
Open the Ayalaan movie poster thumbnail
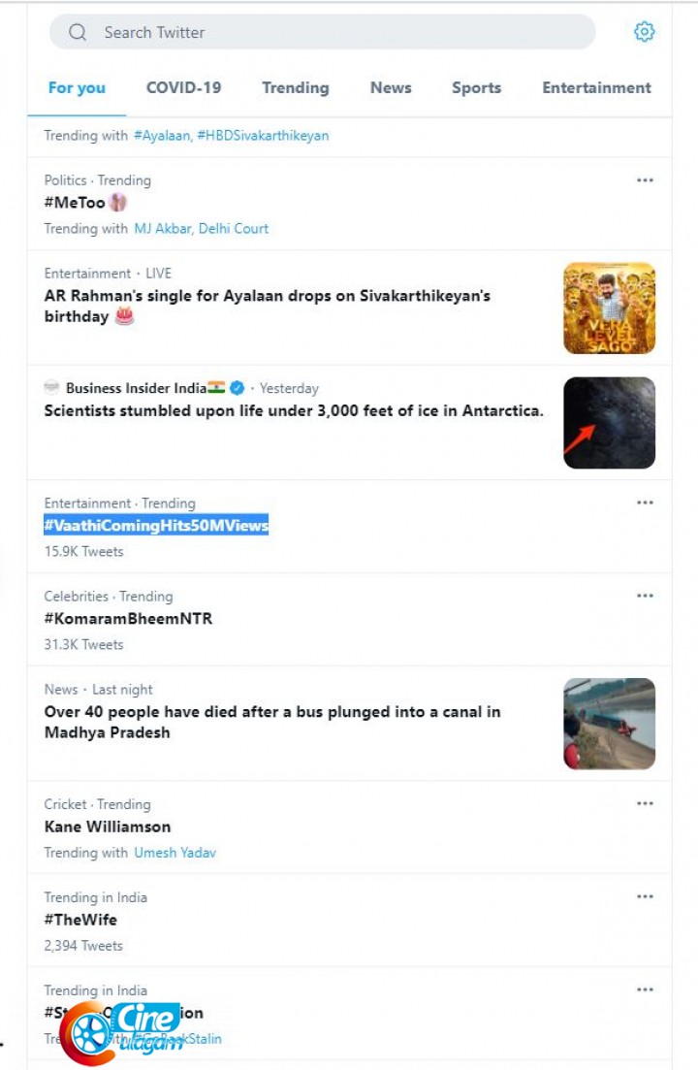tap(609, 308)
